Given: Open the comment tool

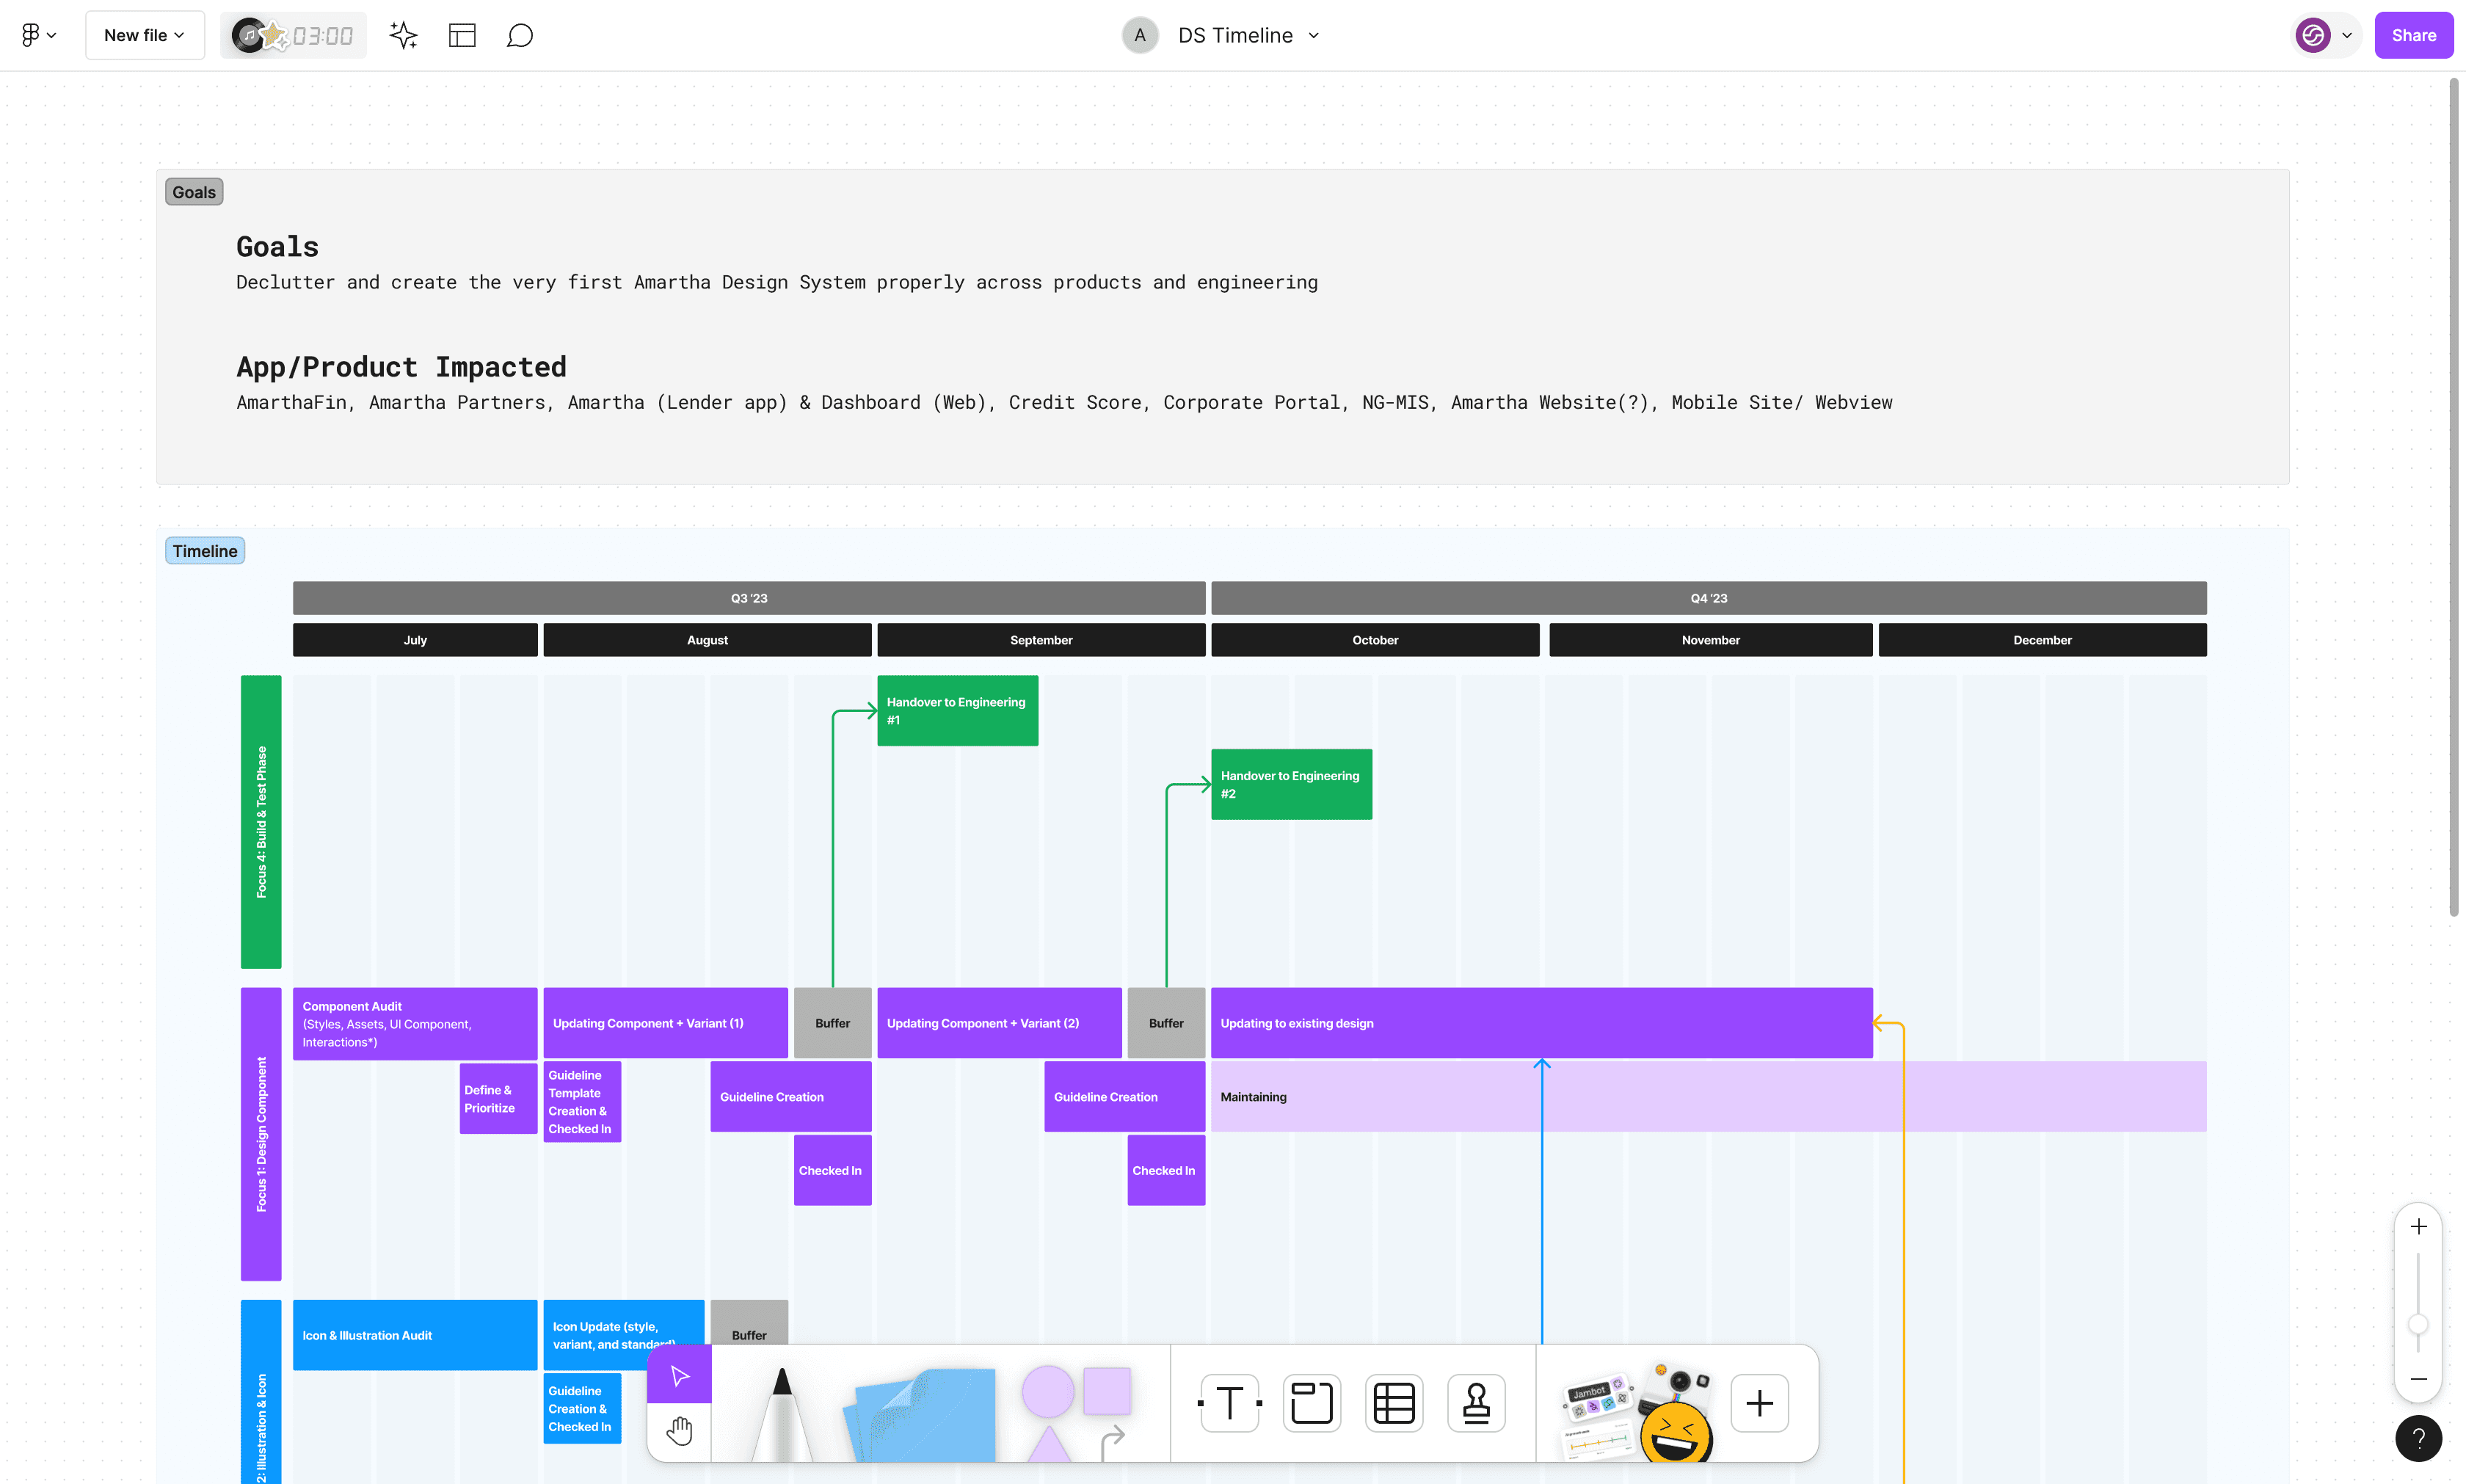Looking at the screenshot, I should tap(519, 36).
